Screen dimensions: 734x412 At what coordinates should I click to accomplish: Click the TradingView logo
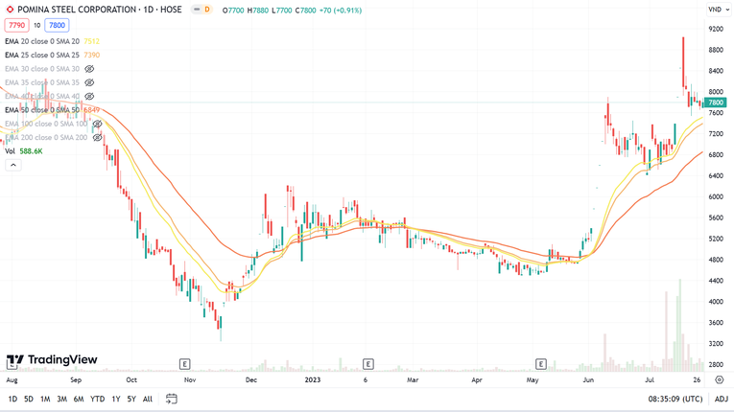point(52,360)
